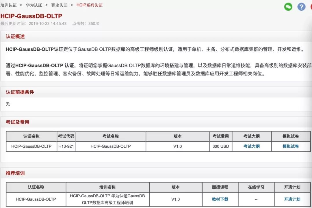Select the 推荐培训 section heading
Viewport: 312px width, 208px height.
(15, 173)
